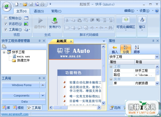161x117 pixels.
Task: Switch to the 常用(C) ribbon tab
Action: [56, 11]
